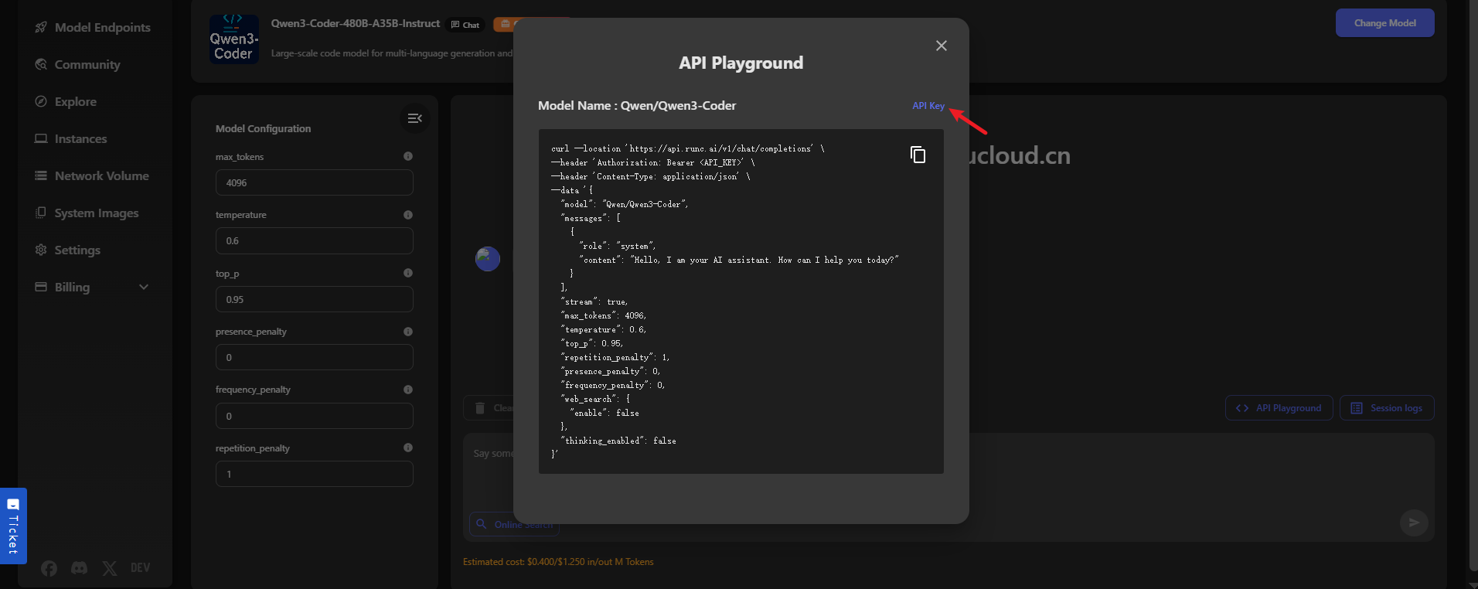Show info for presence_penalty
The height and width of the screenshot is (589, 1478).
pos(408,332)
